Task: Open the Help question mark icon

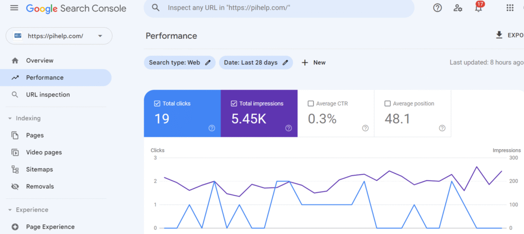Action: (437, 8)
